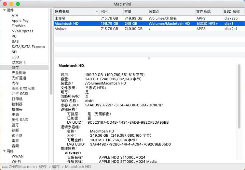Choose NVMExpress in the hardware list
245x170 pixels.
[x=22, y=31]
